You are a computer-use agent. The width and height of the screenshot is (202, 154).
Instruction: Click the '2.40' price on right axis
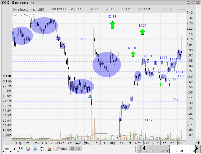click(x=189, y=13)
